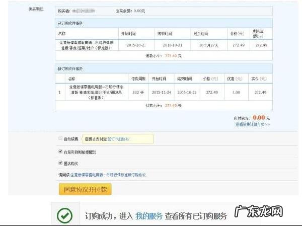Uncheck the 匿名购买 checkbox
Image resolution: width=302 pixels, height=226 pixels.
(x=60, y=163)
